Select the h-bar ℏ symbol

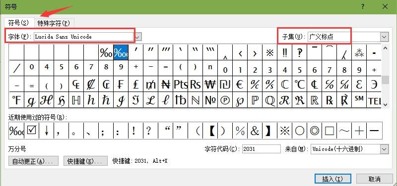(106, 100)
